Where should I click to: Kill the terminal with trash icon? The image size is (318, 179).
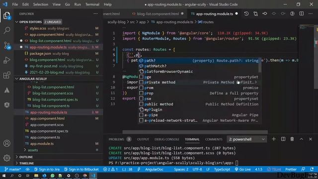pyautogui.click(x=292, y=139)
